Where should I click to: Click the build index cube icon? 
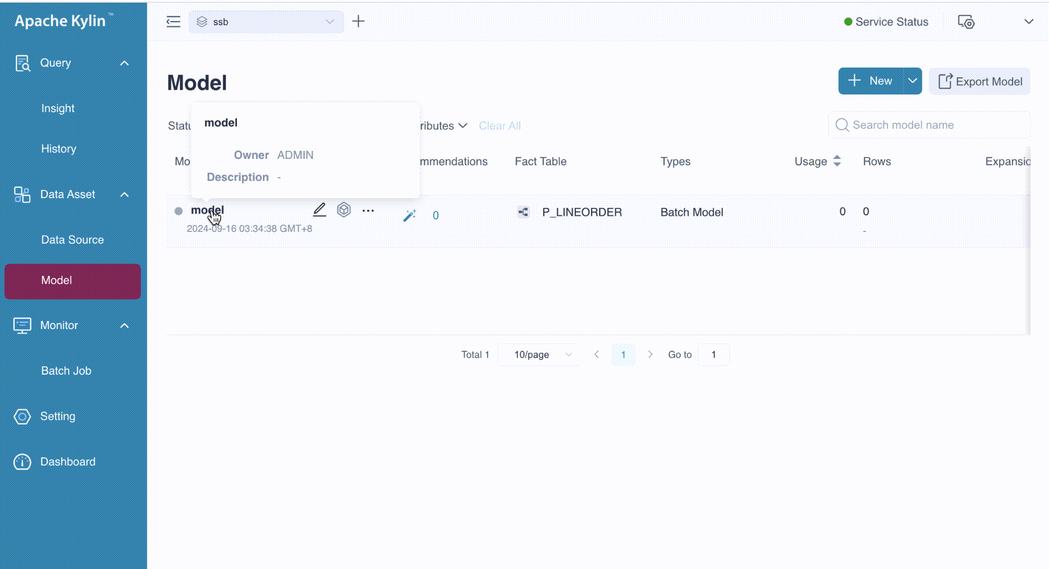pyautogui.click(x=344, y=210)
